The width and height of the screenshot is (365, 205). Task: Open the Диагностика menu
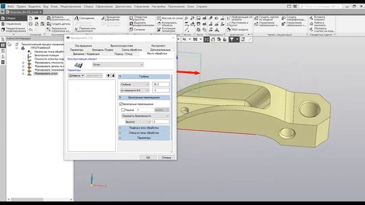point(123,6)
